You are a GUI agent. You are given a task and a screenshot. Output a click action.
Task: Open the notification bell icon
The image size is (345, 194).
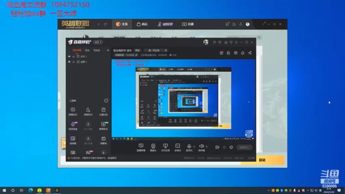click(243, 53)
